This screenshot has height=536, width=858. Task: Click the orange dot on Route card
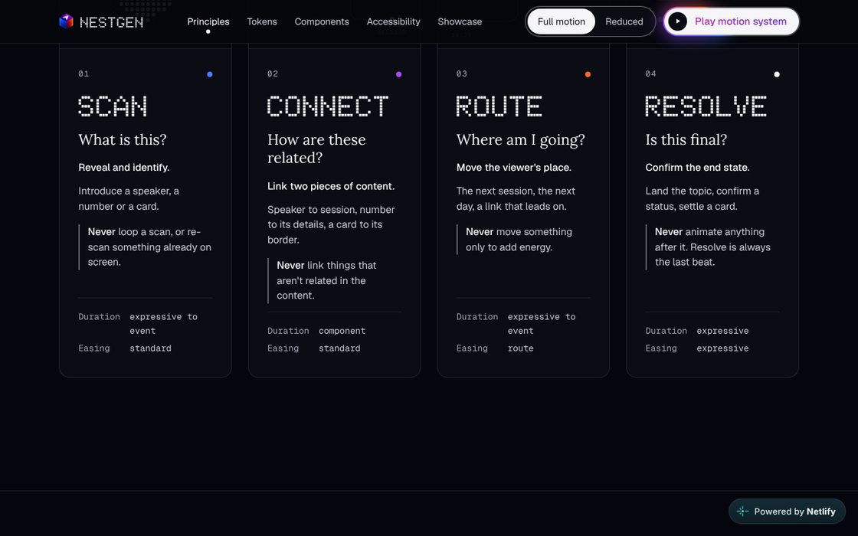(x=588, y=74)
